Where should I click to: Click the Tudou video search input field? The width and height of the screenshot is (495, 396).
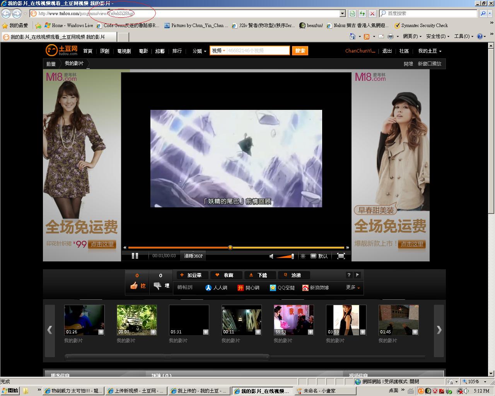coord(258,51)
